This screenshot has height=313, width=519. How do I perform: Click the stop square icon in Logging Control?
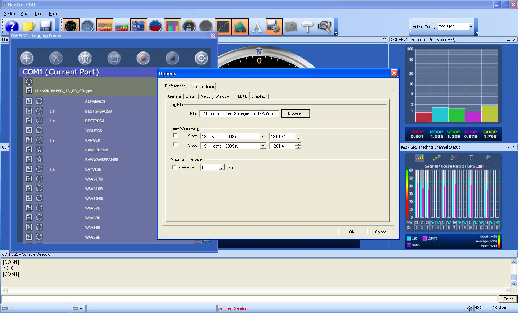coord(172,58)
